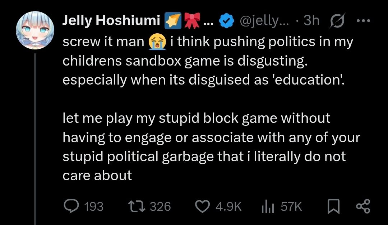
Task: Click the 193 replies count
Action: pos(93,206)
